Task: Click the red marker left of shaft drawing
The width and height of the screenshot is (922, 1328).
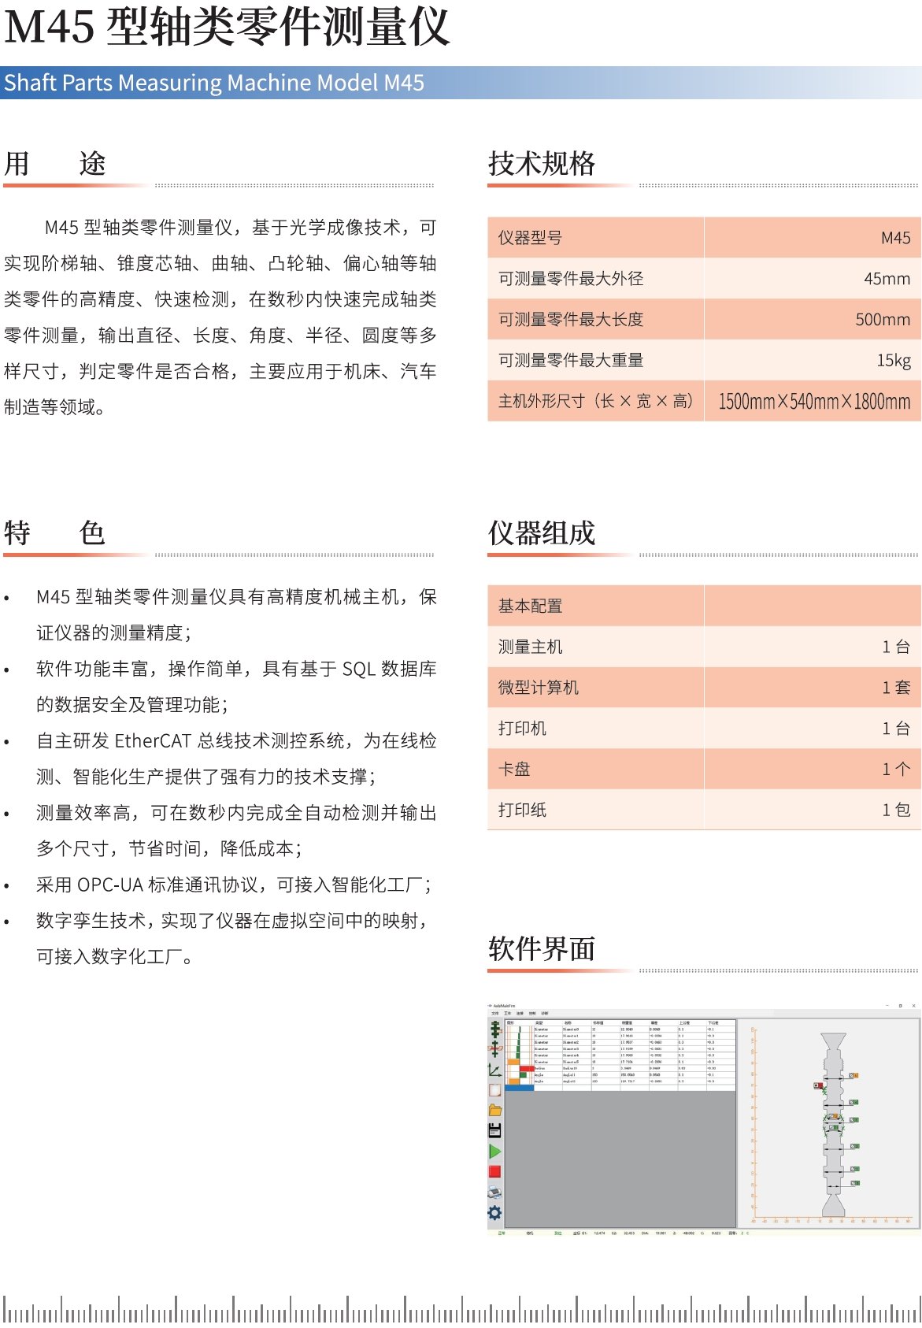Action: (818, 1085)
